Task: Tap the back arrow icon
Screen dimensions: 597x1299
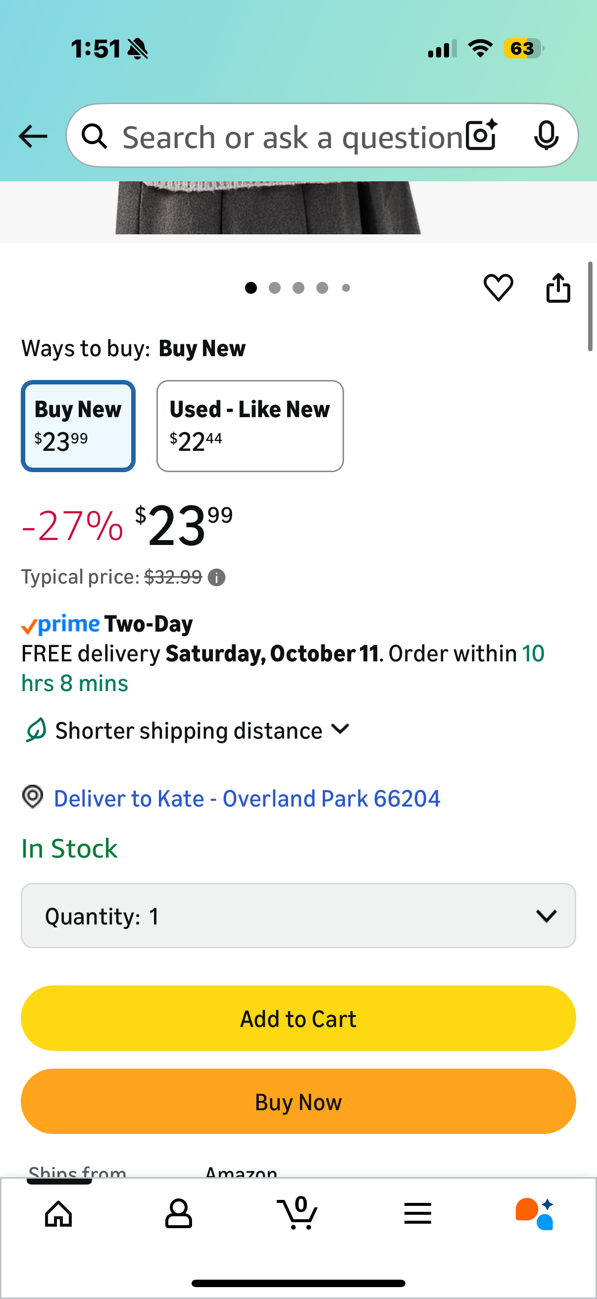Action: (x=33, y=136)
